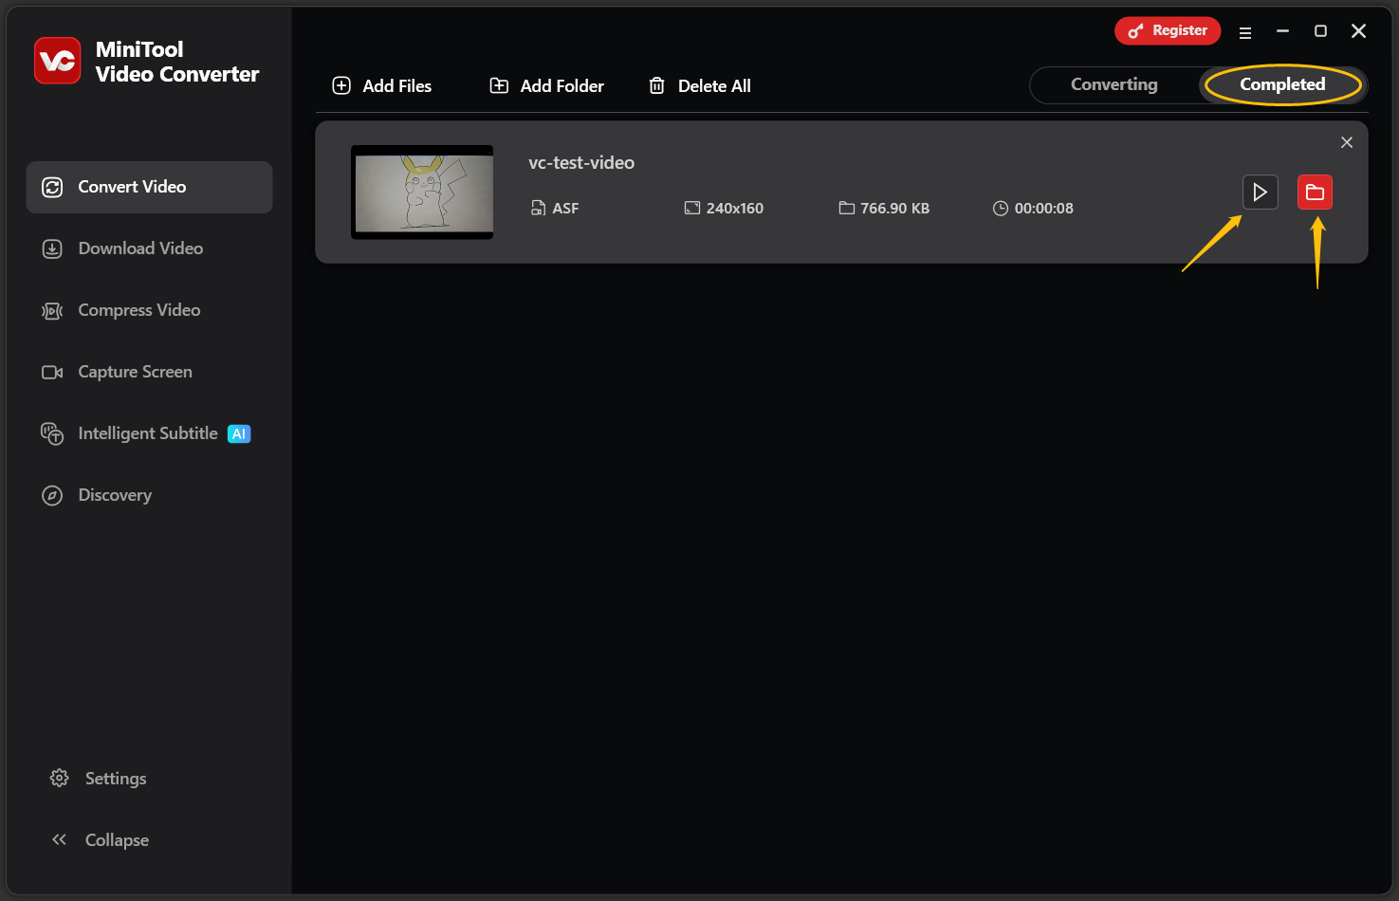The image size is (1399, 901).
Task: Click the vc-test-video thumbnail
Action: [421, 192]
